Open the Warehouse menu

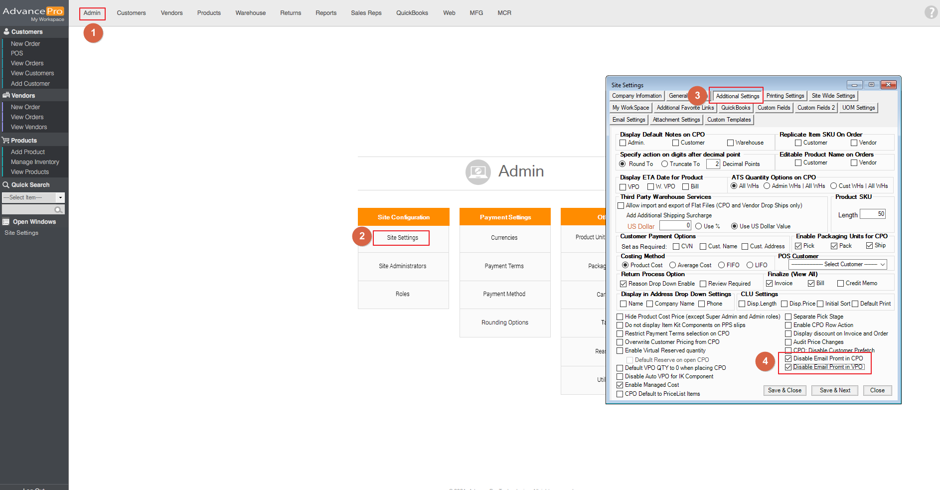(x=250, y=13)
